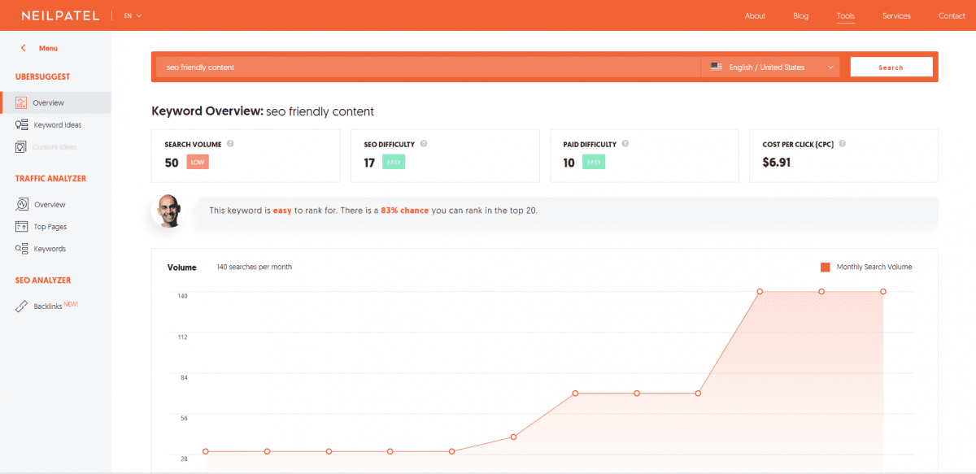The image size is (976, 474).
Task: Collapse the sidebar with the Menu arrow
Action: tap(23, 48)
